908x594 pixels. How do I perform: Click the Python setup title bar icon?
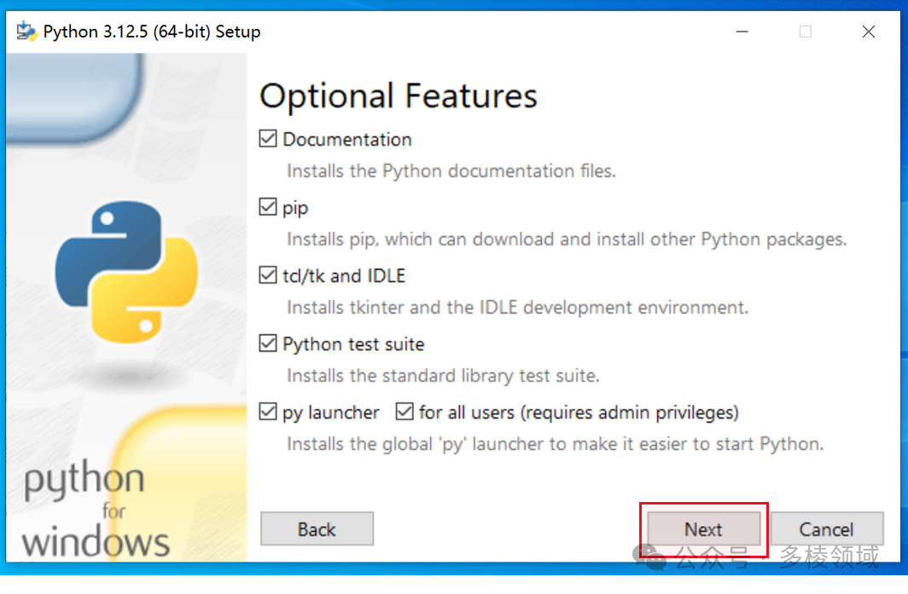[x=26, y=32]
